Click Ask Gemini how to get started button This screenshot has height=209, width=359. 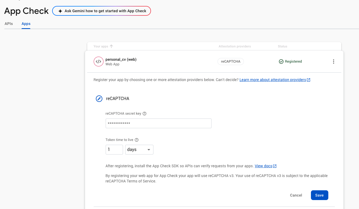point(102,11)
